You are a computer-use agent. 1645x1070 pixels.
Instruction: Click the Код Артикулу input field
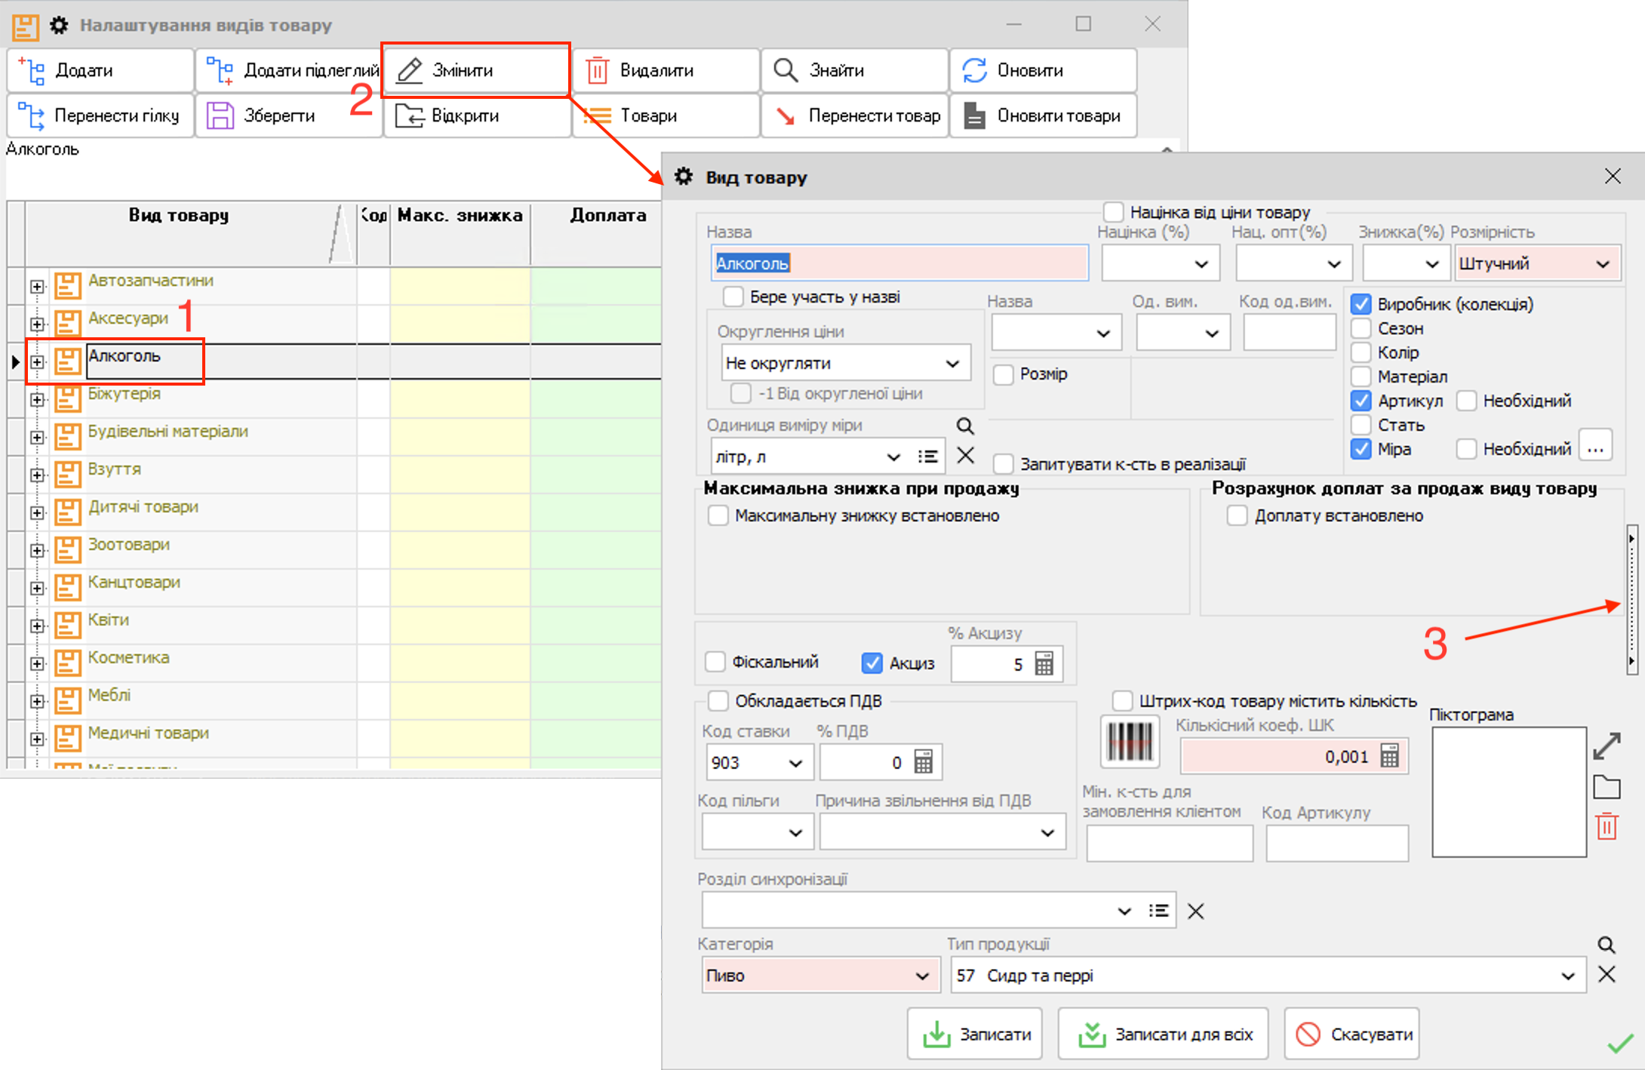pyautogui.click(x=1336, y=843)
